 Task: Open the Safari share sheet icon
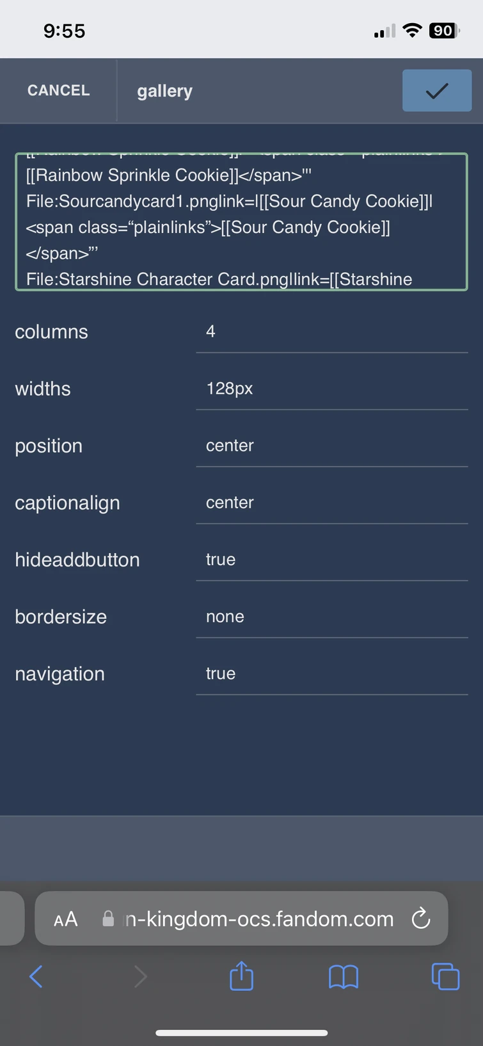(242, 976)
